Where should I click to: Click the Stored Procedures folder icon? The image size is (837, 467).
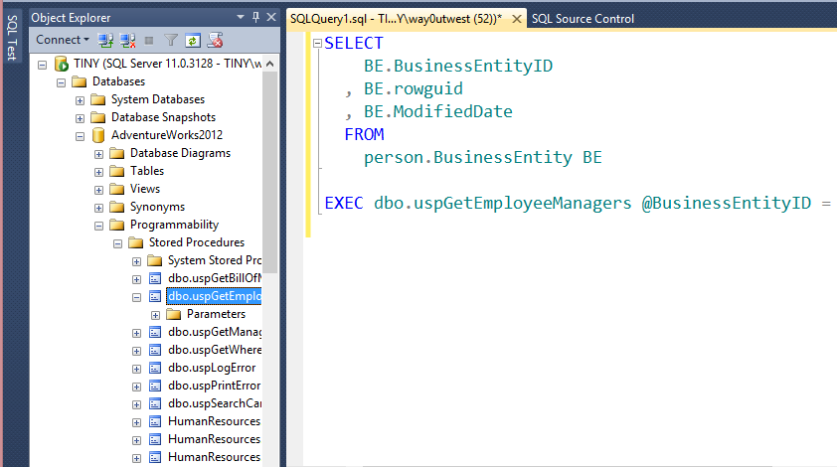pos(135,242)
